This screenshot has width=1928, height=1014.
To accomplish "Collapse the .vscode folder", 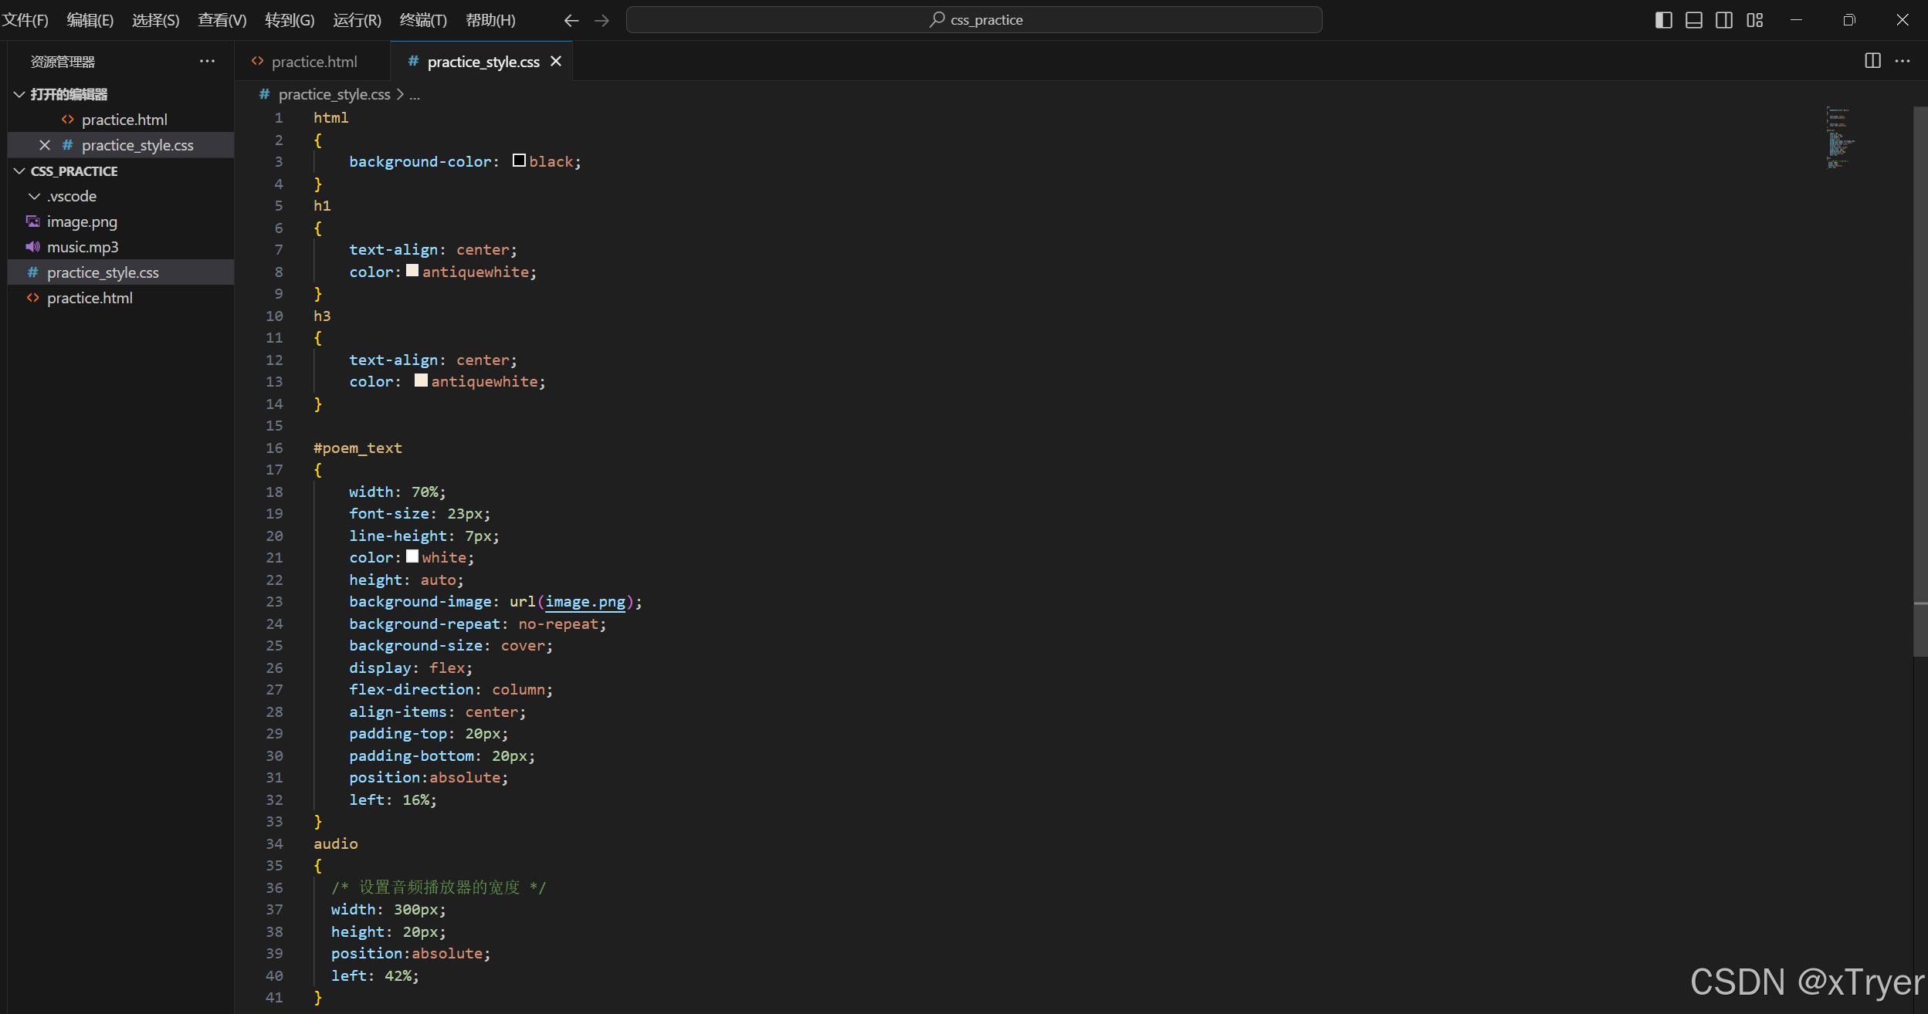I will 35,196.
